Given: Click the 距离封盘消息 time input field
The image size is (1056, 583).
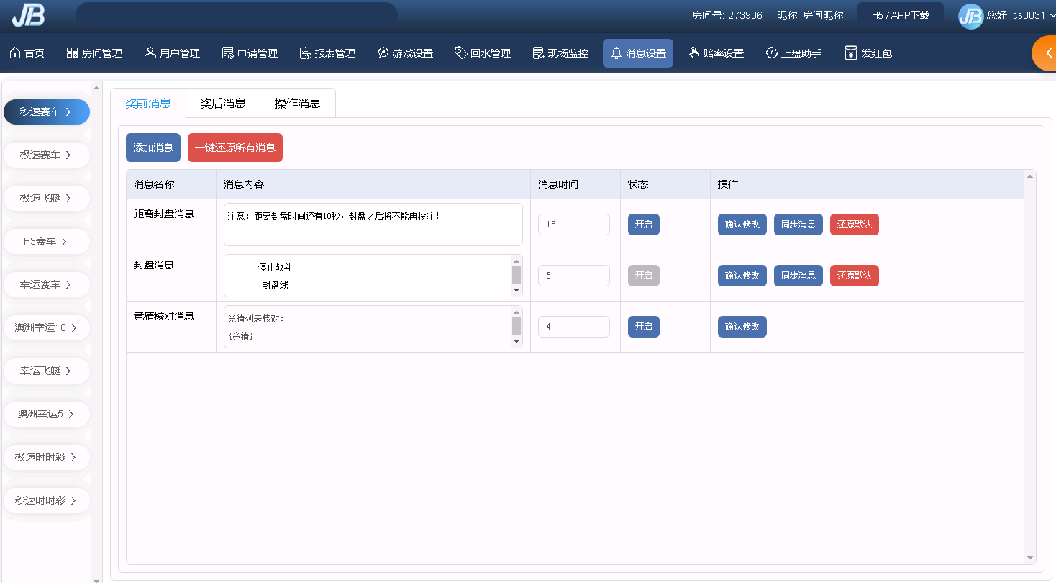Looking at the screenshot, I should [573, 225].
